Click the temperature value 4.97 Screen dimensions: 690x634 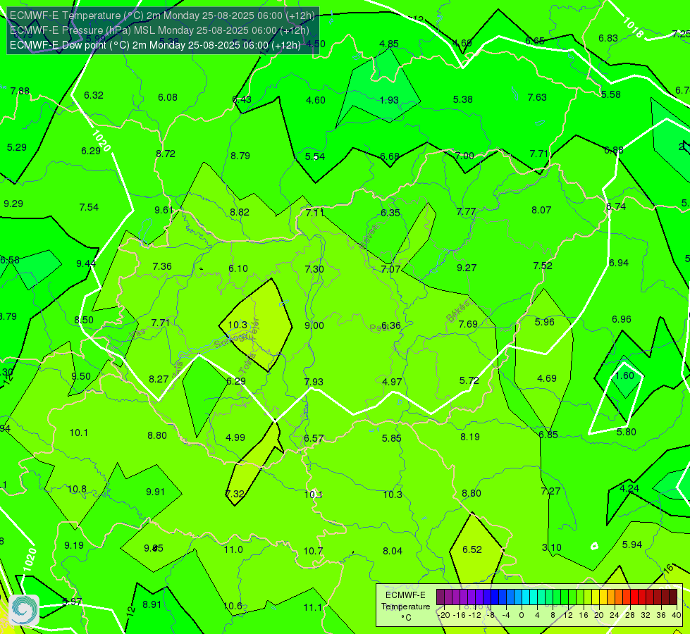tap(392, 382)
